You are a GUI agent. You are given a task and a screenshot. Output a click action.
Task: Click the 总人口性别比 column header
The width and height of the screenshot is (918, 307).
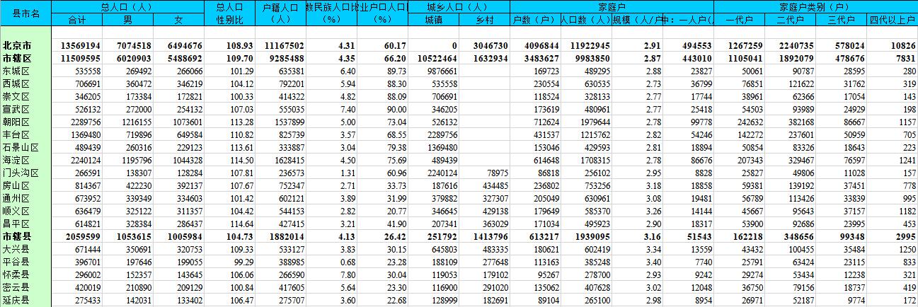click(x=229, y=13)
